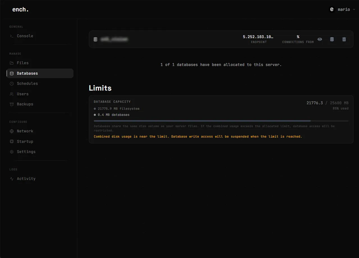
Task: Click the user avatar icon beside mario
Action: (x=332, y=9)
